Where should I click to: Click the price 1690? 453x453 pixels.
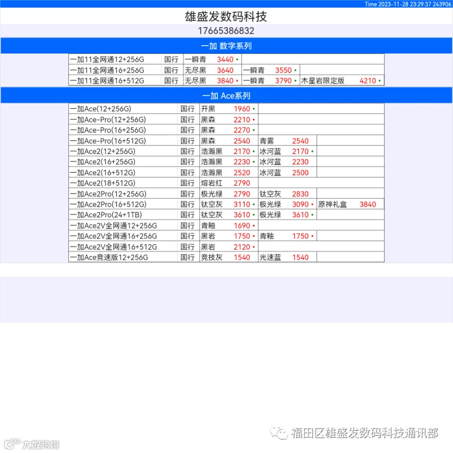[x=242, y=225]
